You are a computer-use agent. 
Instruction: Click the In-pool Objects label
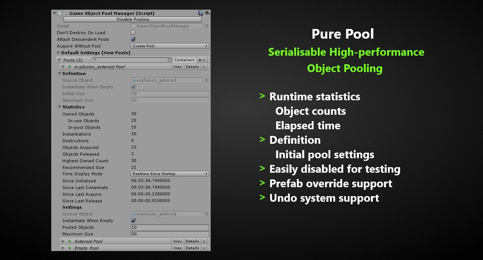[x=84, y=127]
